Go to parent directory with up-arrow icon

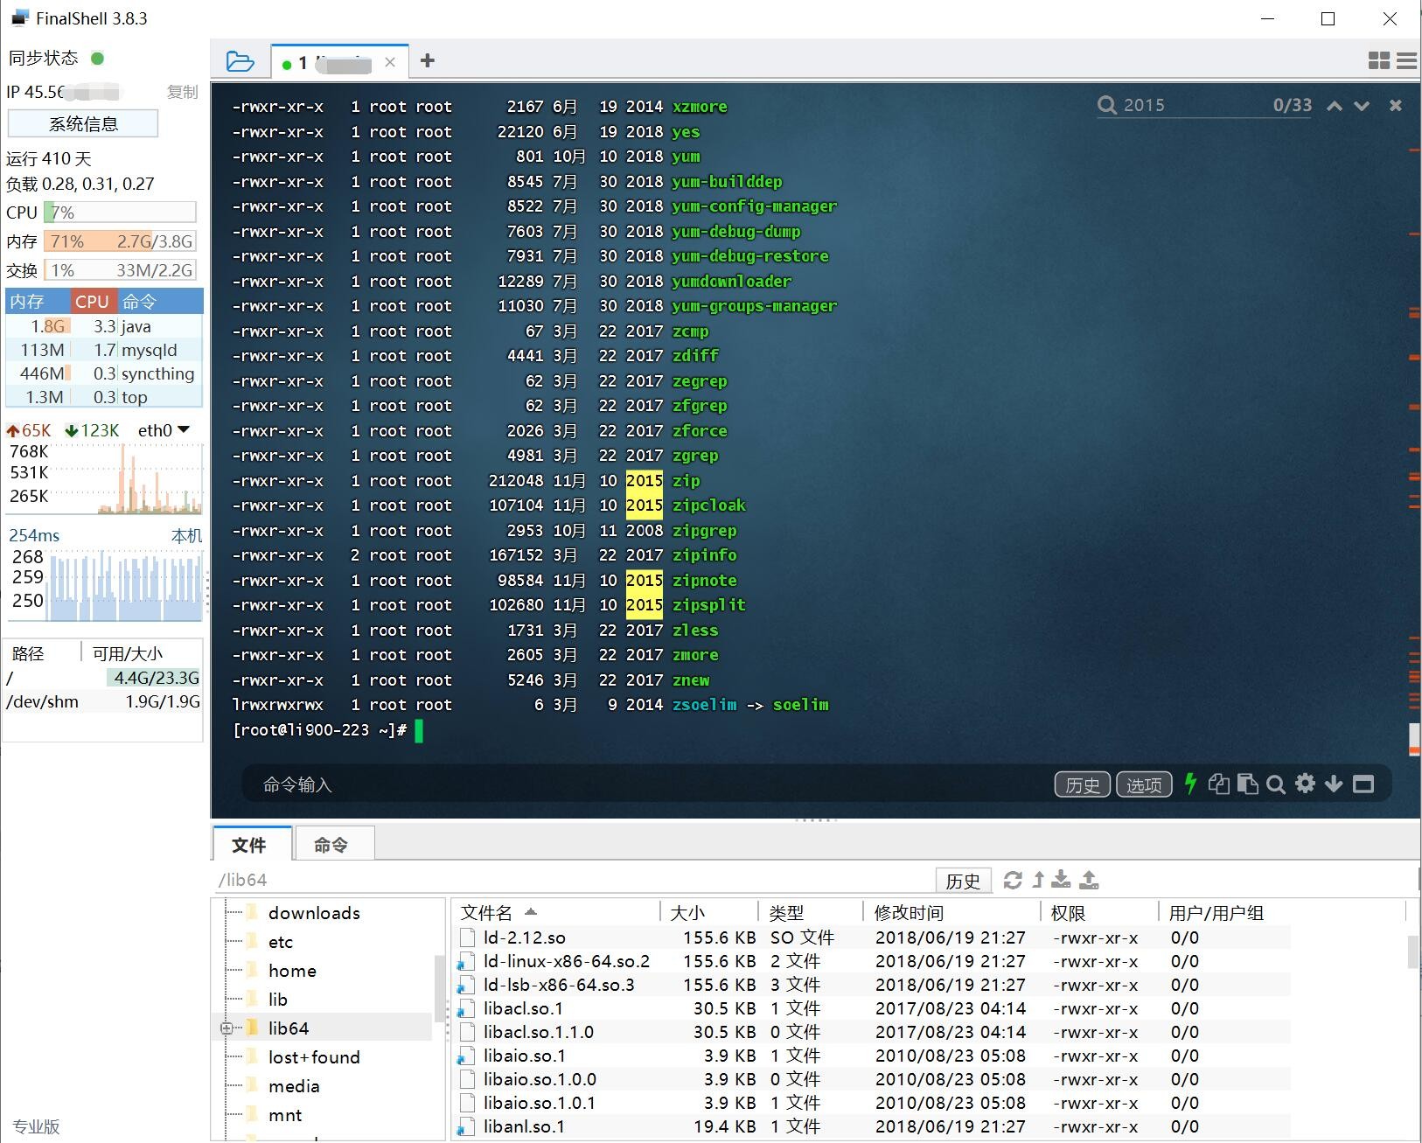(1040, 881)
